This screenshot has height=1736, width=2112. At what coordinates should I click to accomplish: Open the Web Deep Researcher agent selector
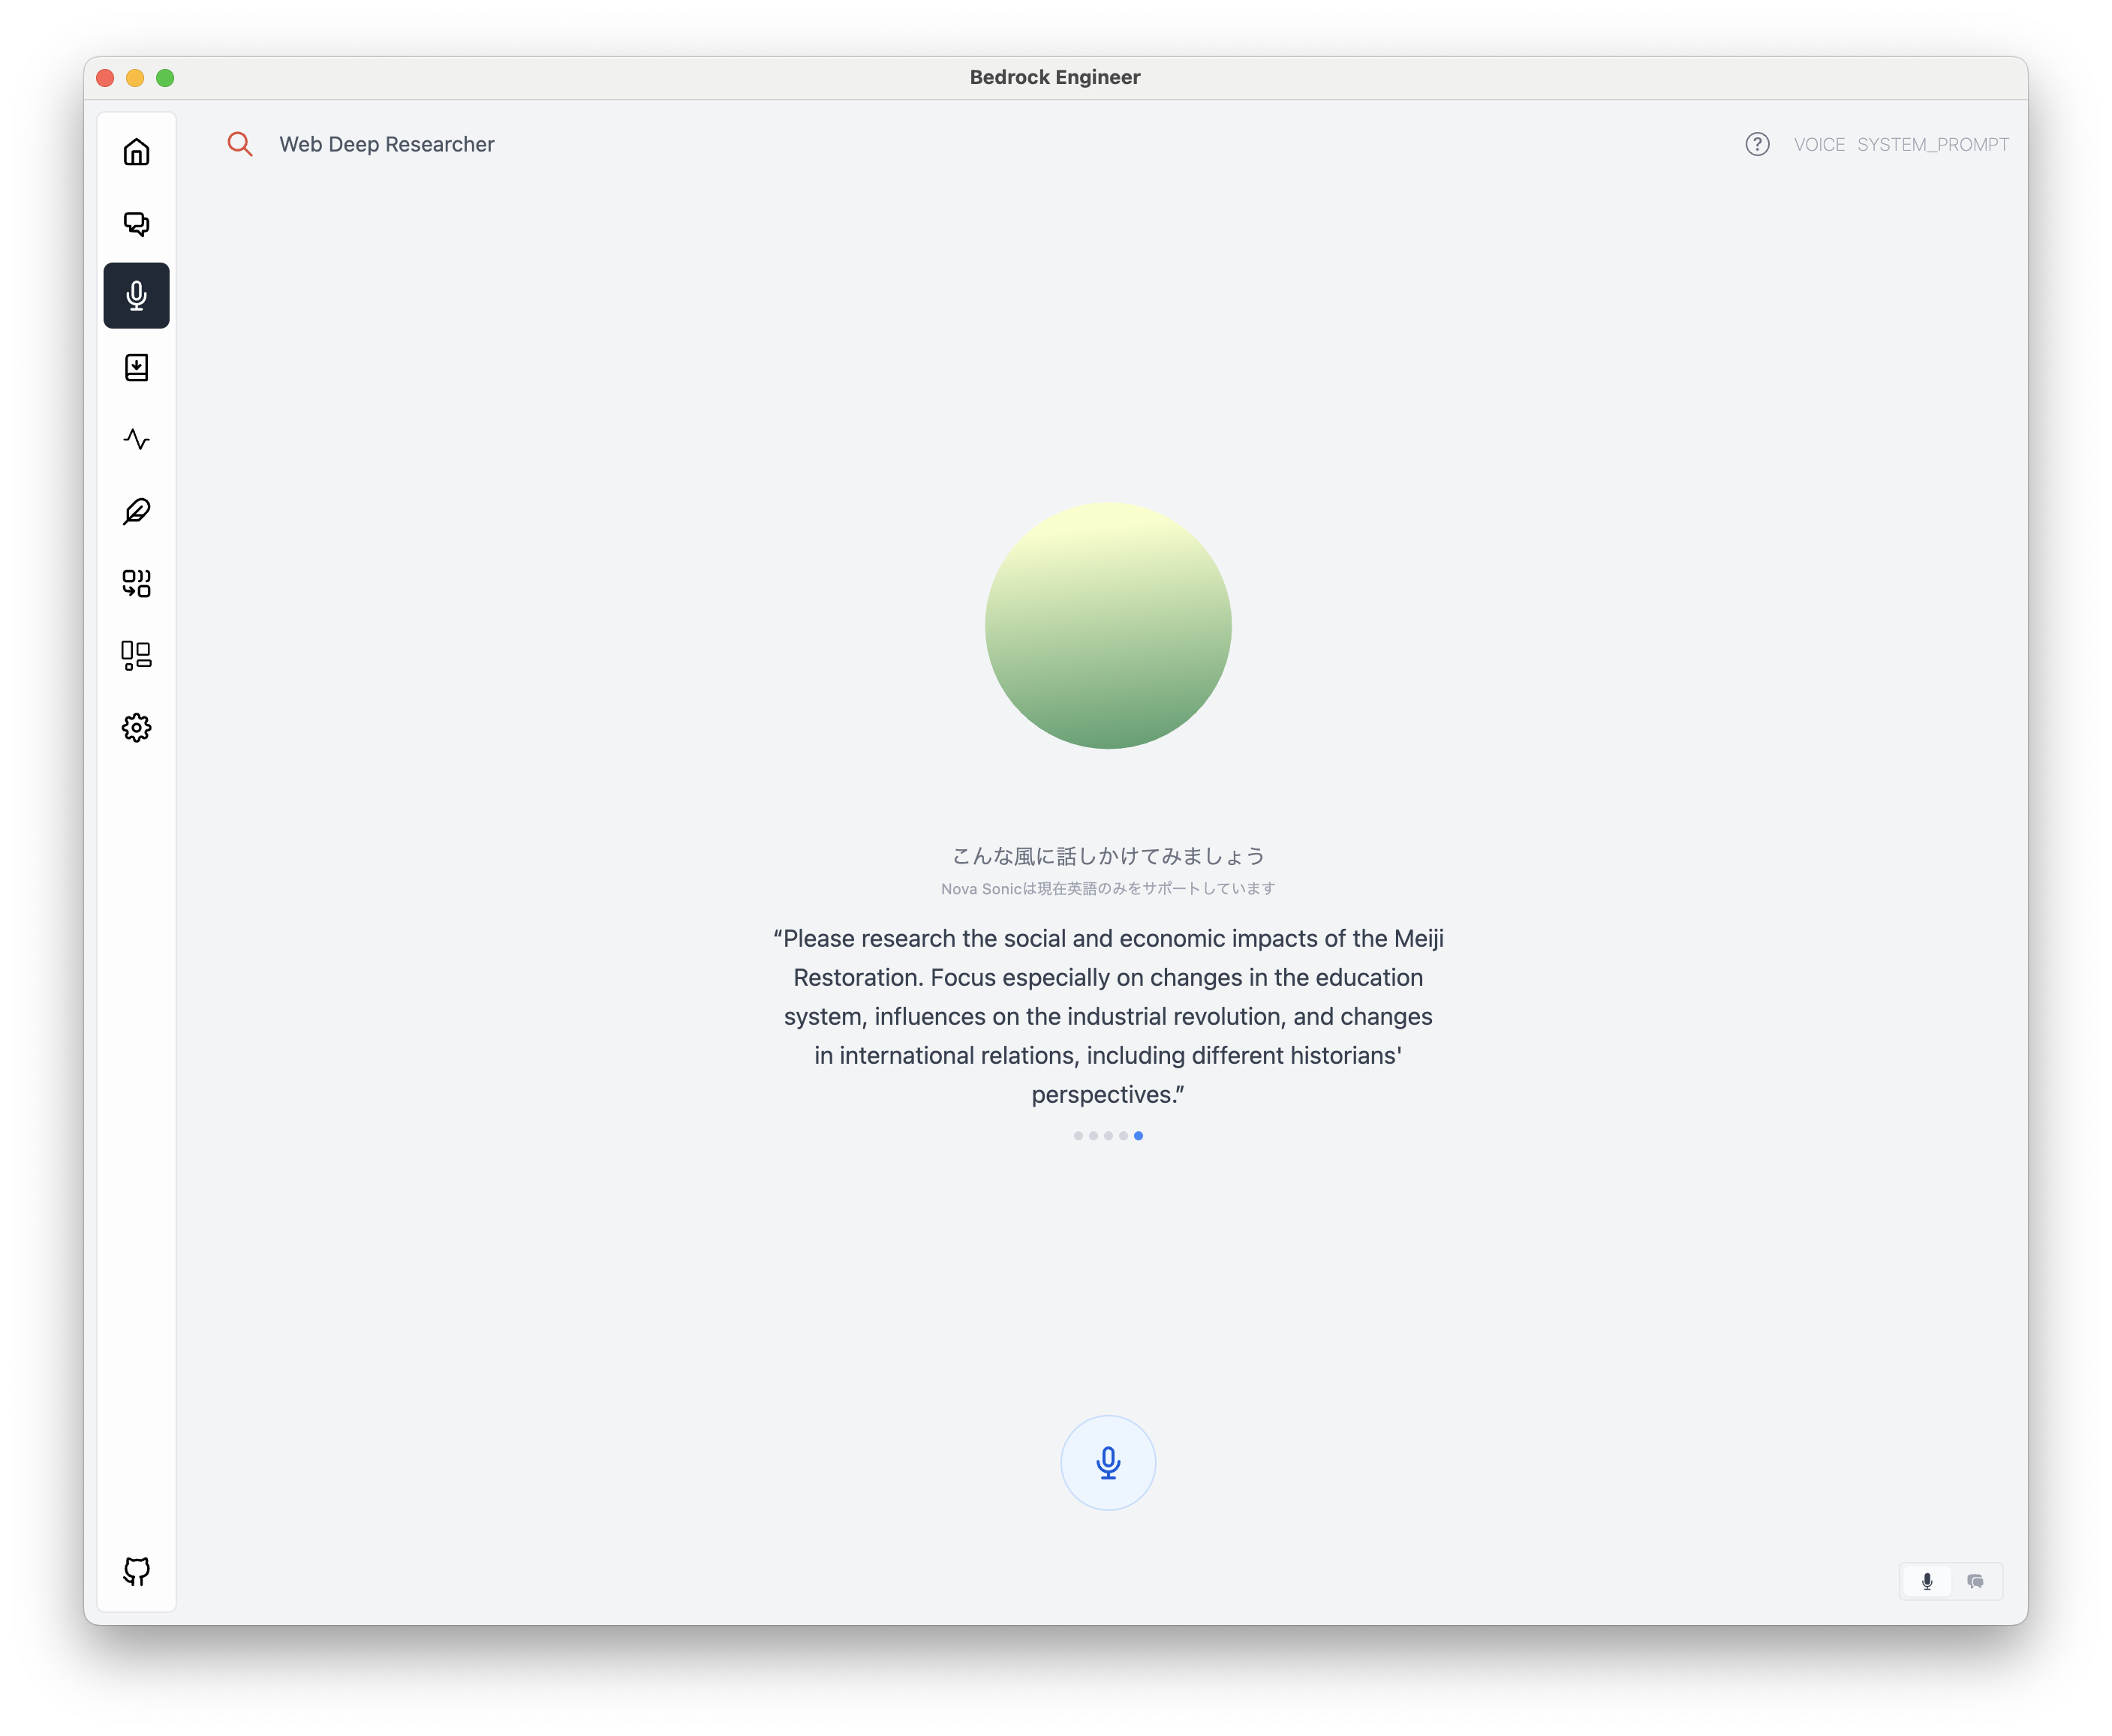coord(387,144)
